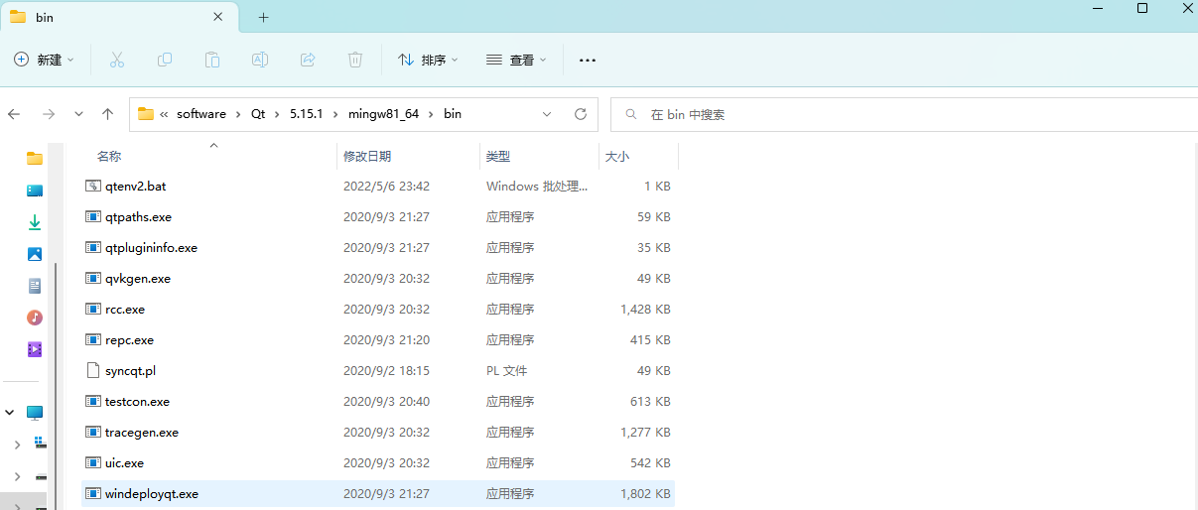This screenshot has height=510, width=1198.
Task: Click bin in the breadcrumb path
Action: point(453,114)
